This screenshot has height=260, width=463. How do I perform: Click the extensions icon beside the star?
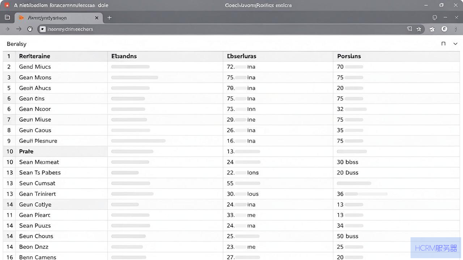coord(432,29)
